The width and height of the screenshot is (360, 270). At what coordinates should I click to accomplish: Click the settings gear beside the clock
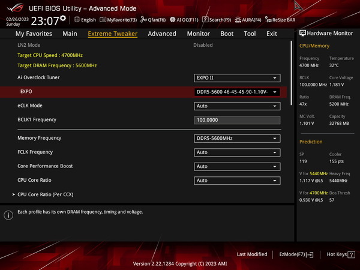pyautogui.click(x=63, y=19)
